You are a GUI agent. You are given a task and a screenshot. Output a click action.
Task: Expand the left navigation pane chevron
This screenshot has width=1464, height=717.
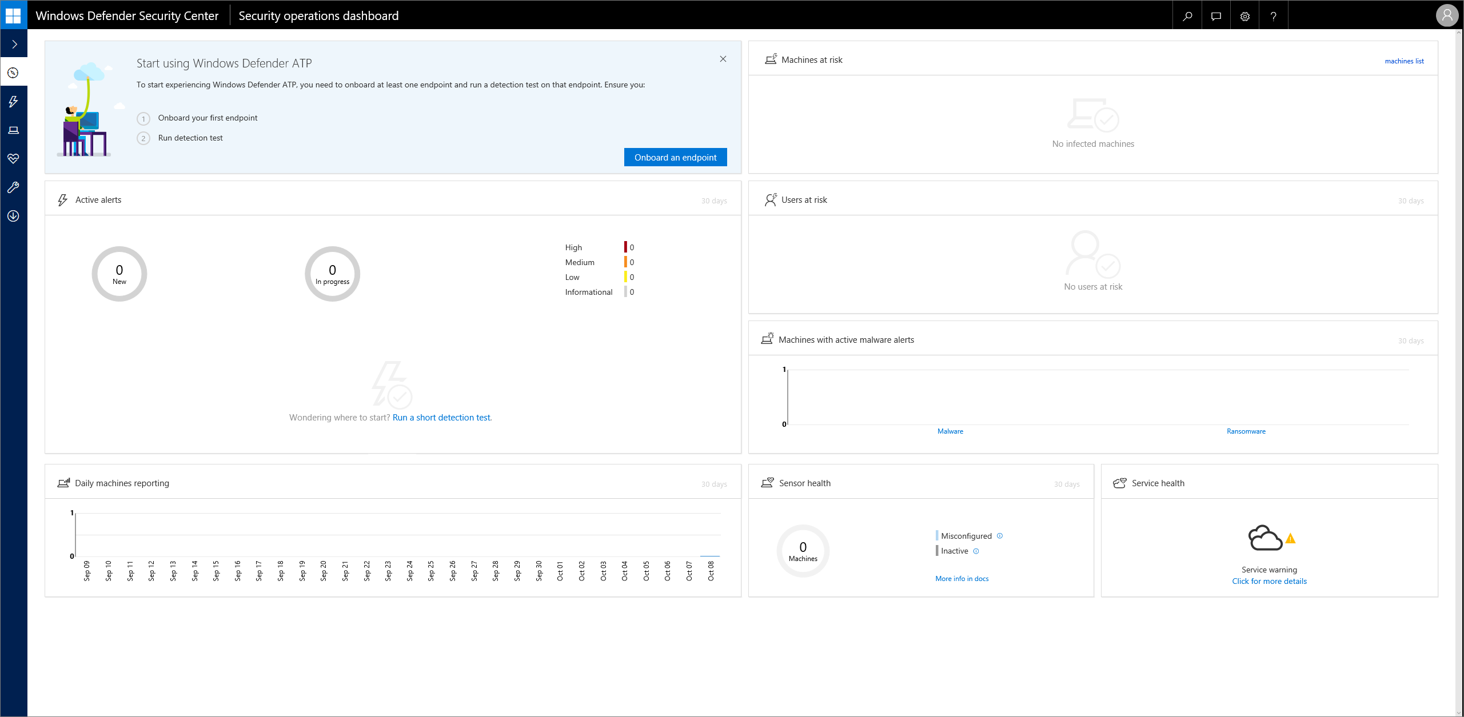click(x=14, y=44)
